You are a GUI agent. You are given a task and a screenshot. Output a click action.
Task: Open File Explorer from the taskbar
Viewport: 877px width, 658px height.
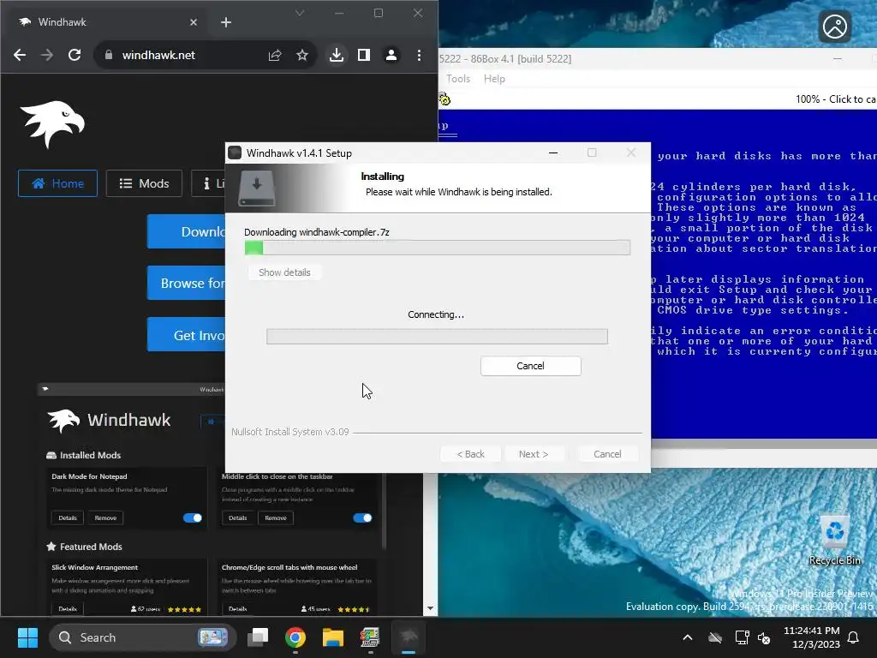(333, 637)
